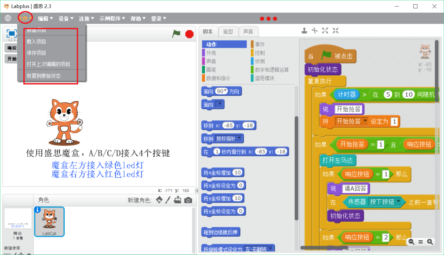Viewport: 444px width, 255px height.
Task: Open the 示例程序 menu
Action: 112,19
